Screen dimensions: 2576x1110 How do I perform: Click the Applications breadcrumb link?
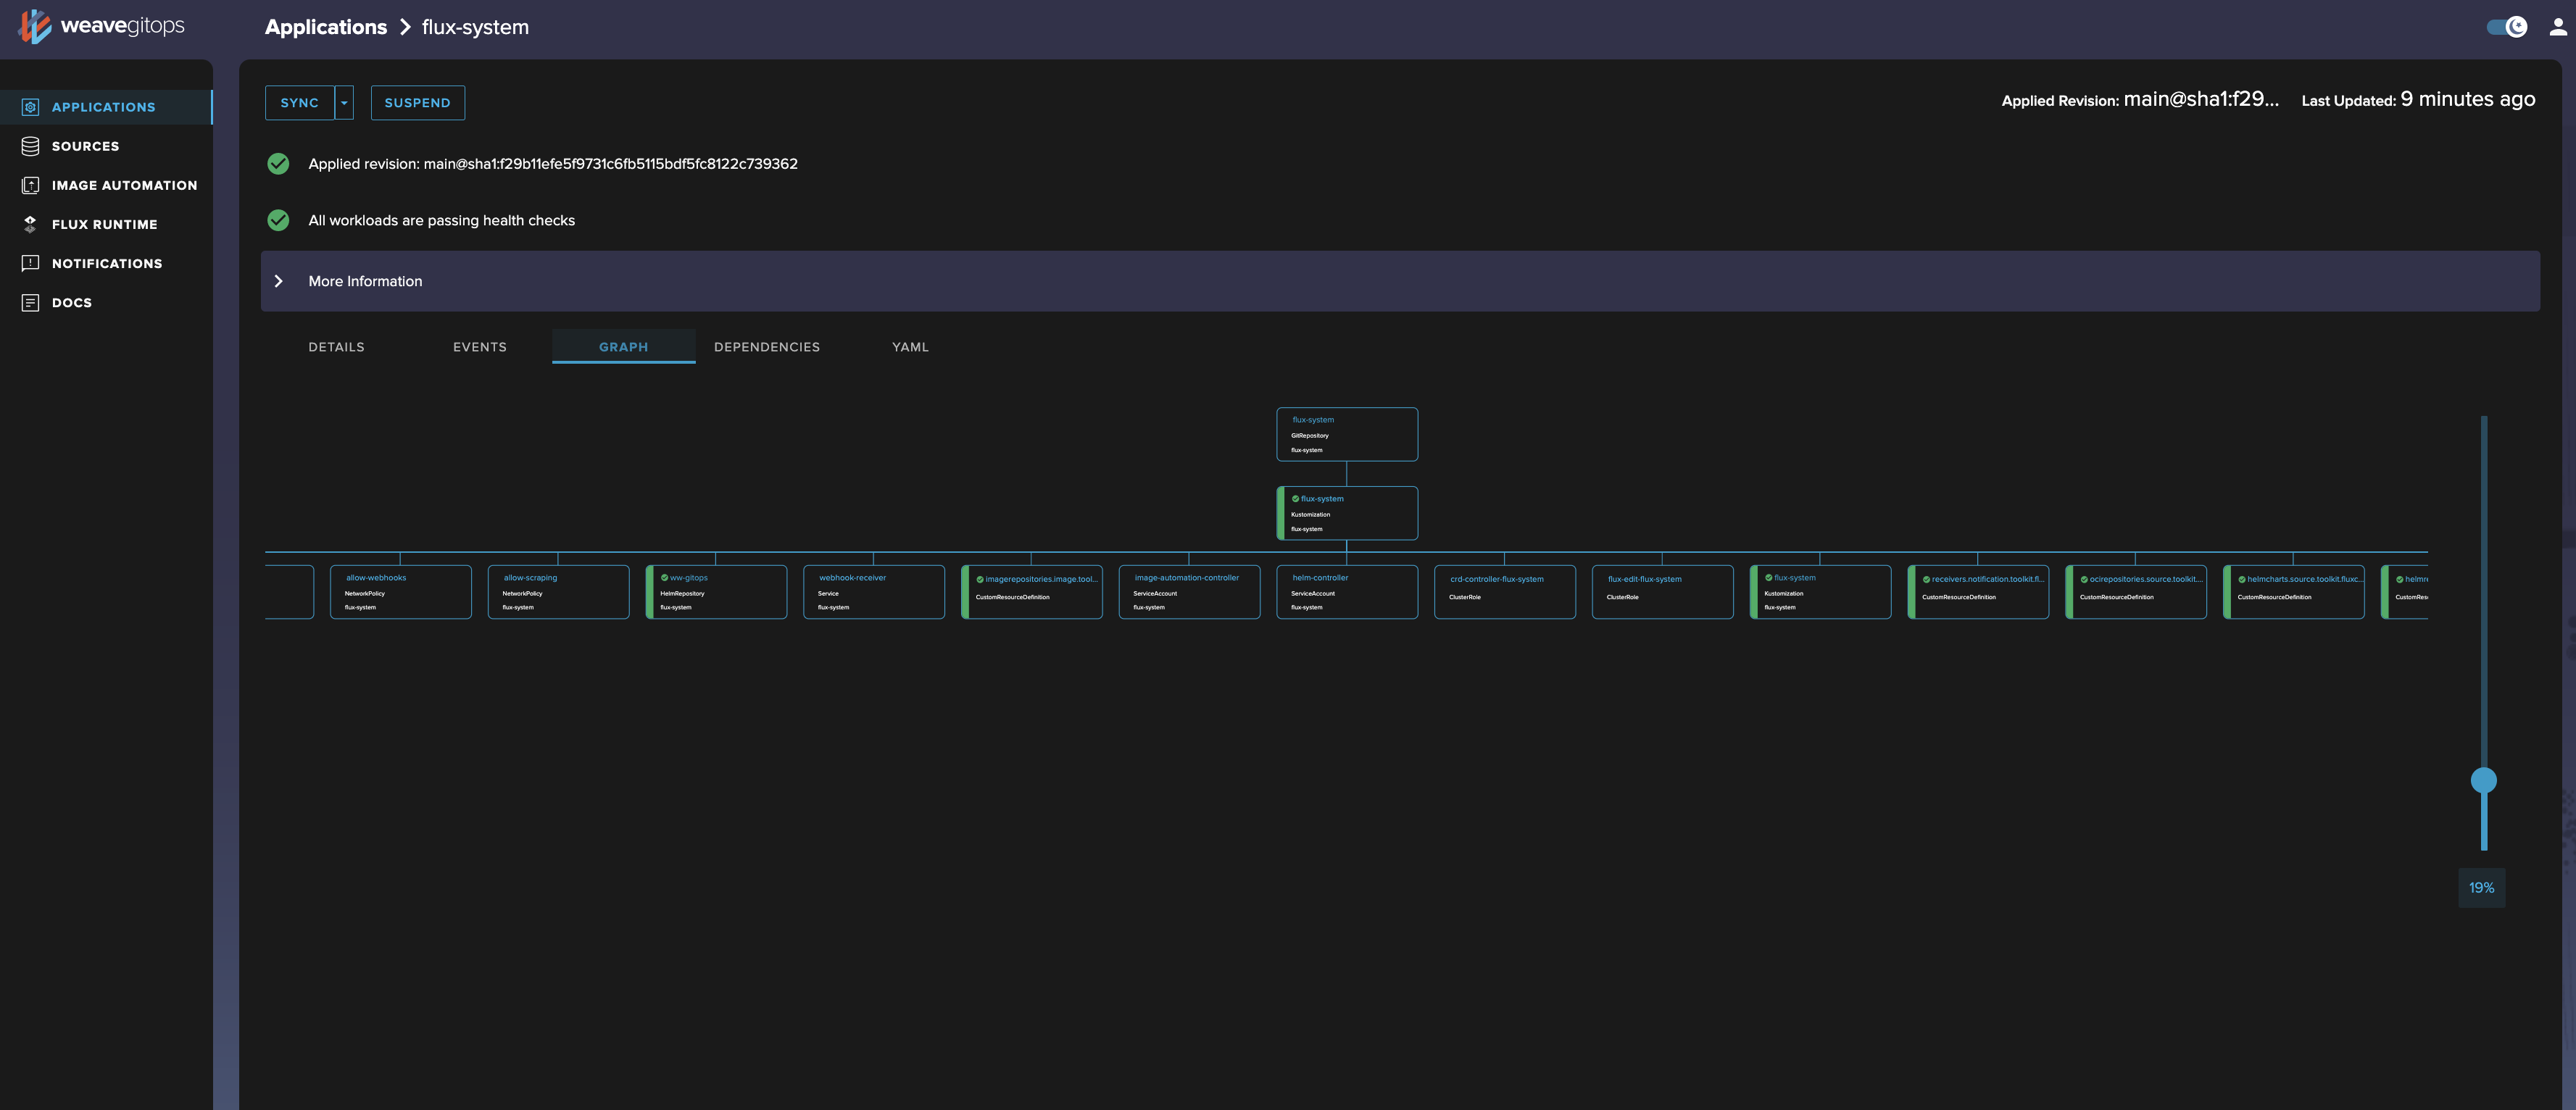click(325, 27)
